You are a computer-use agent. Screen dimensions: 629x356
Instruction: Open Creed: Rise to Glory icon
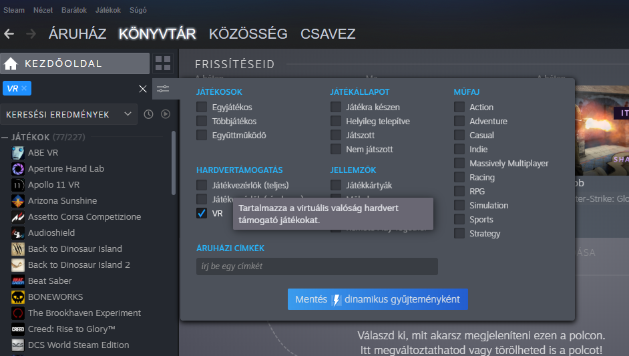(x=18, y=329)
